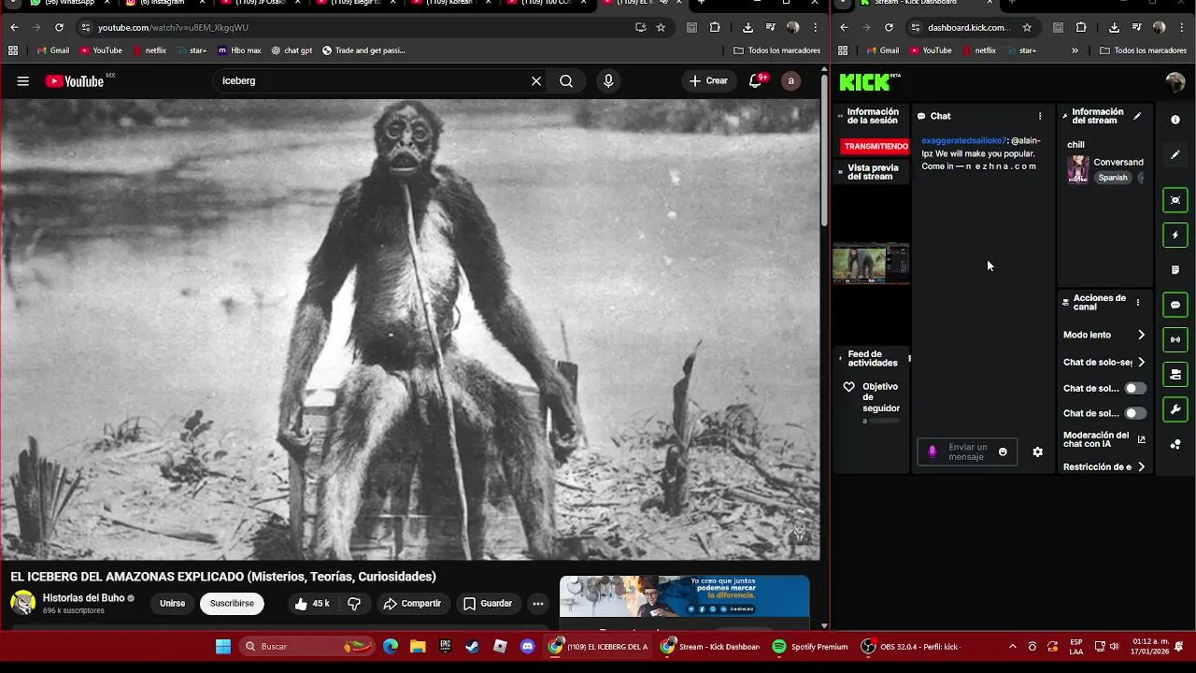Clear the YouTube search text with X
This screenshot has width=1196, height=673.
coord(536,81)
